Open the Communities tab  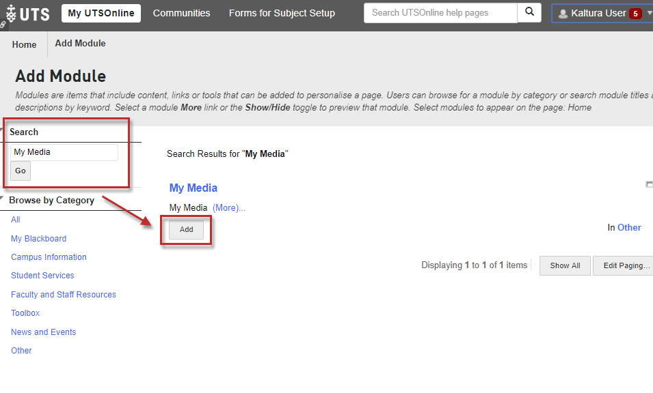pyautogui.click(x=181, y=13)
